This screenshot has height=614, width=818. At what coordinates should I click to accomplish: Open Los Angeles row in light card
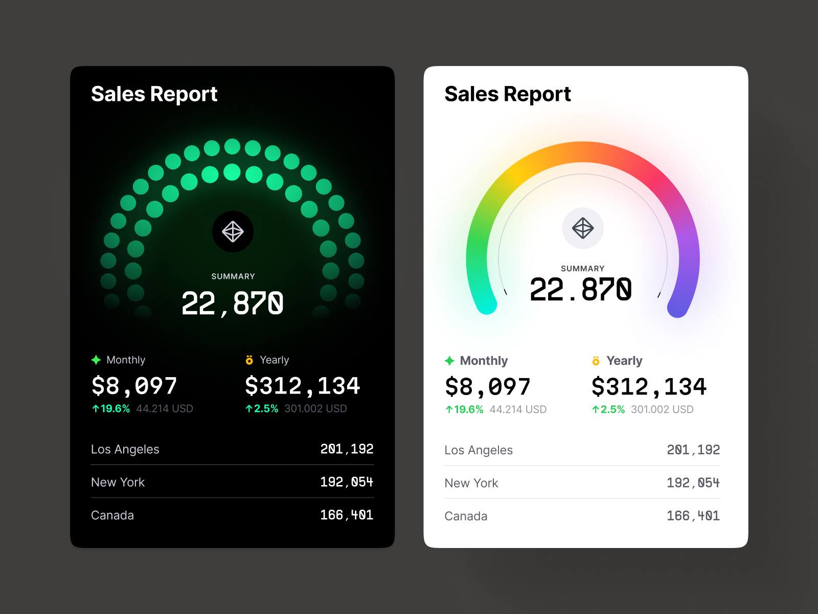click(x=582, y=450)
